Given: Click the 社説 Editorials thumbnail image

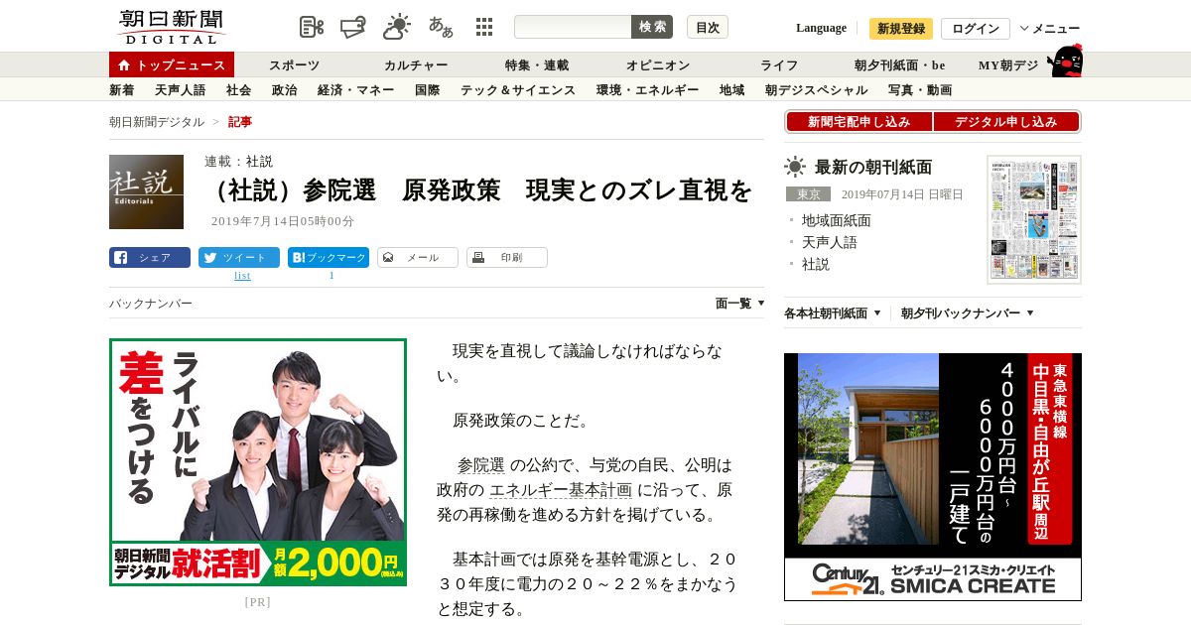Looking at the screenshot, I should (146, 191).
